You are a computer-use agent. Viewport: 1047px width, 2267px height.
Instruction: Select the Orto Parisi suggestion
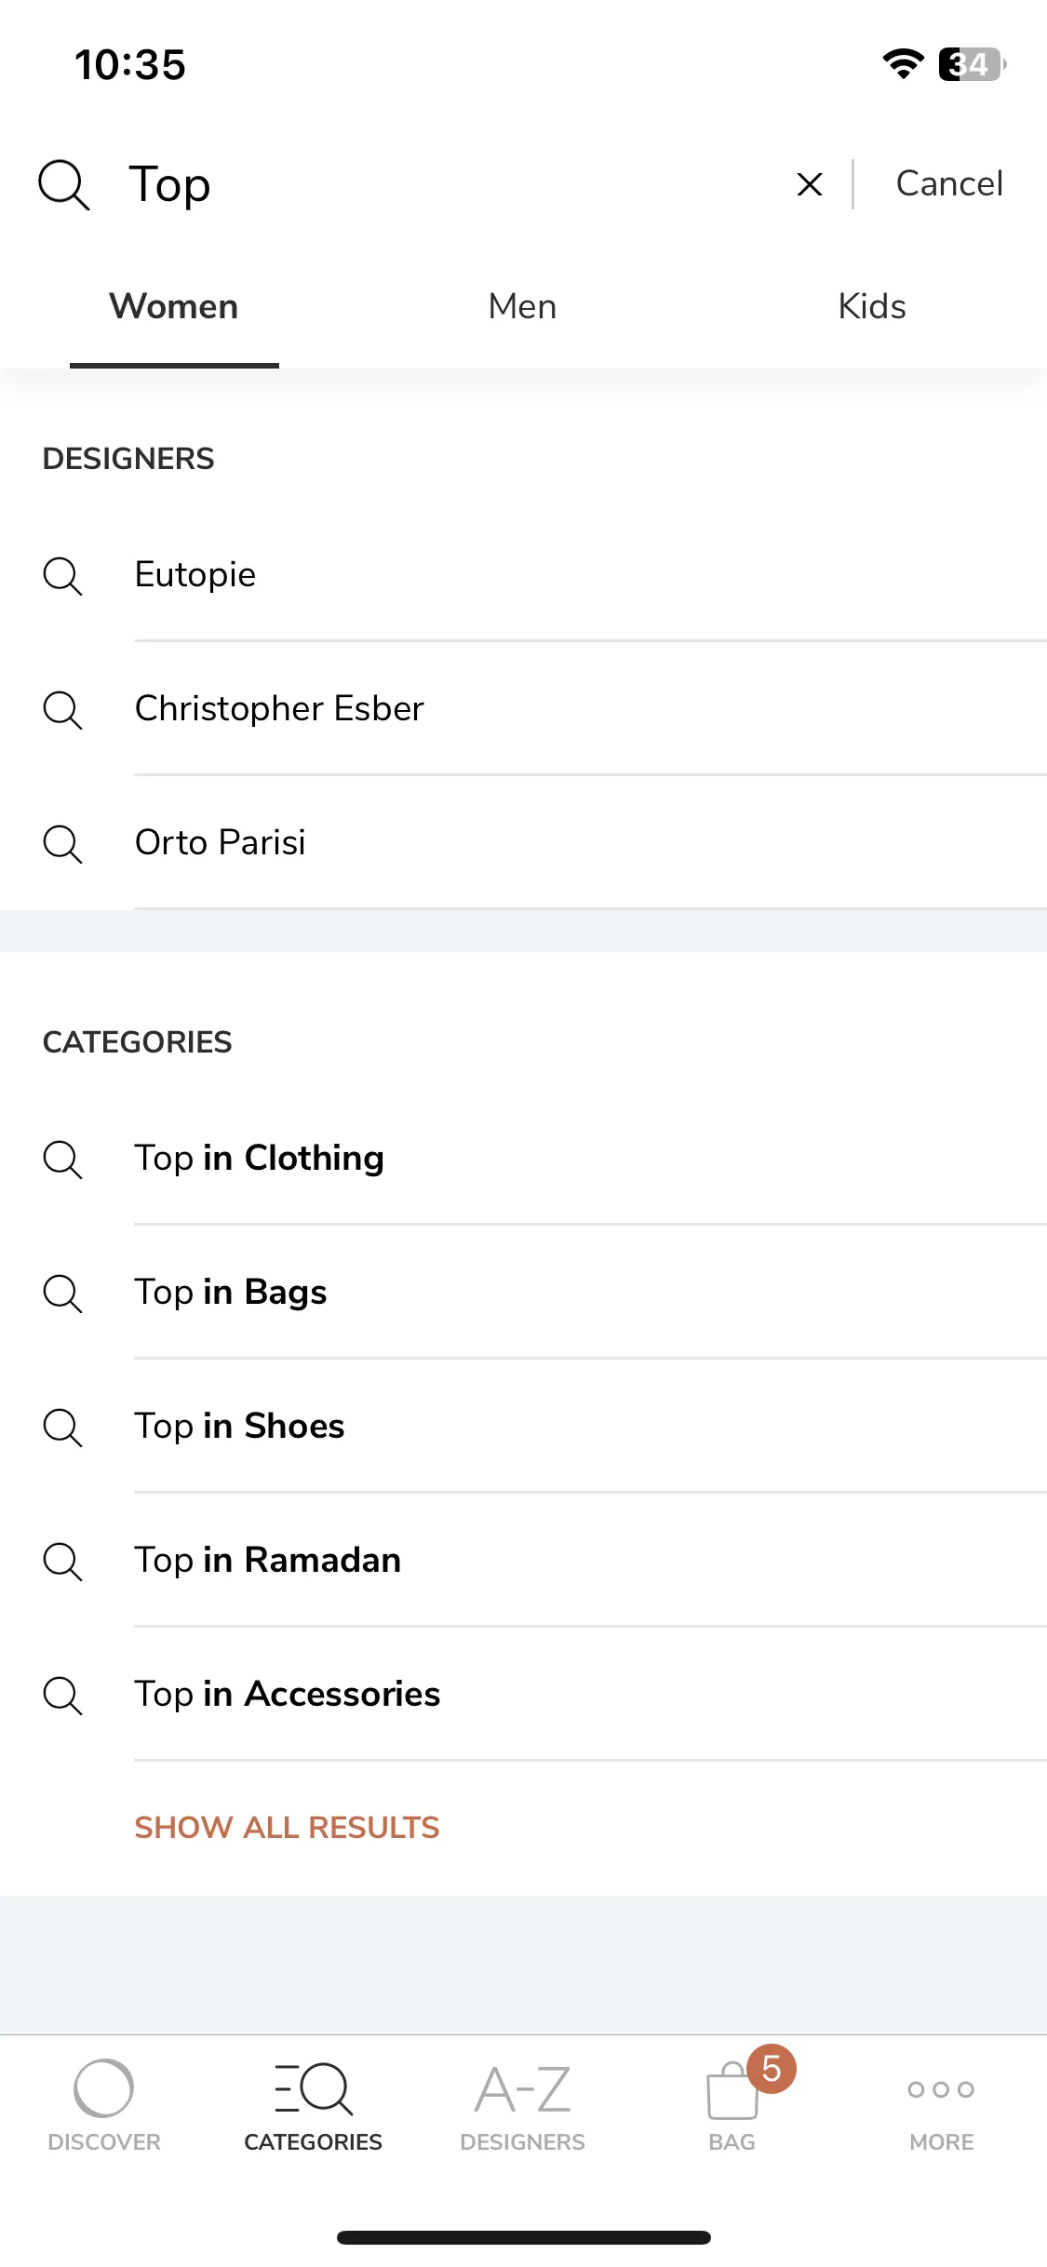click(x=523, y=842)
